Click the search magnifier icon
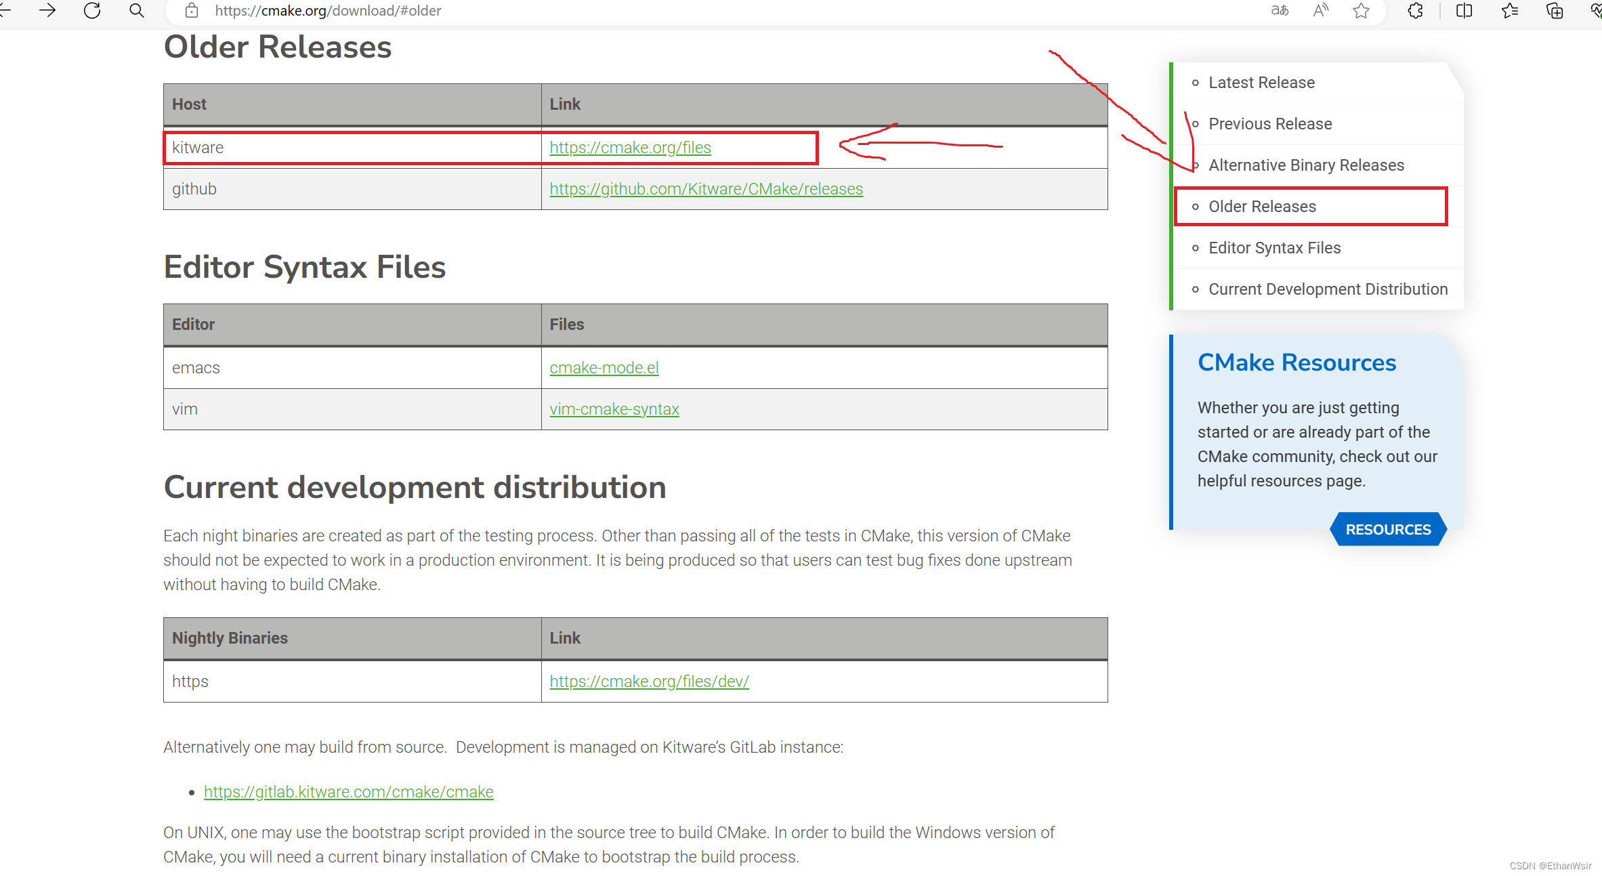 point(136,10)
